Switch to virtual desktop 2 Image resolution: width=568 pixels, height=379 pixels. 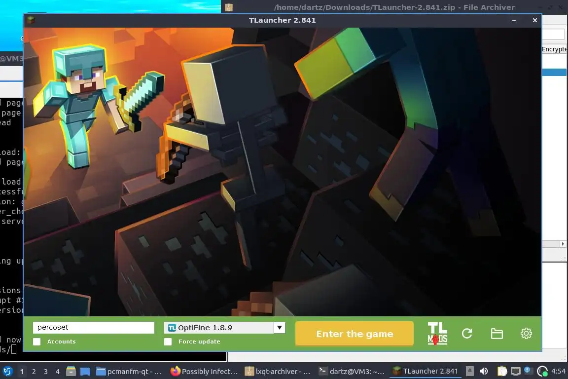34,372
